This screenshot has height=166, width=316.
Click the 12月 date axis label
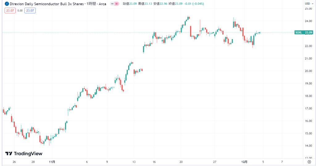[244, 162]
